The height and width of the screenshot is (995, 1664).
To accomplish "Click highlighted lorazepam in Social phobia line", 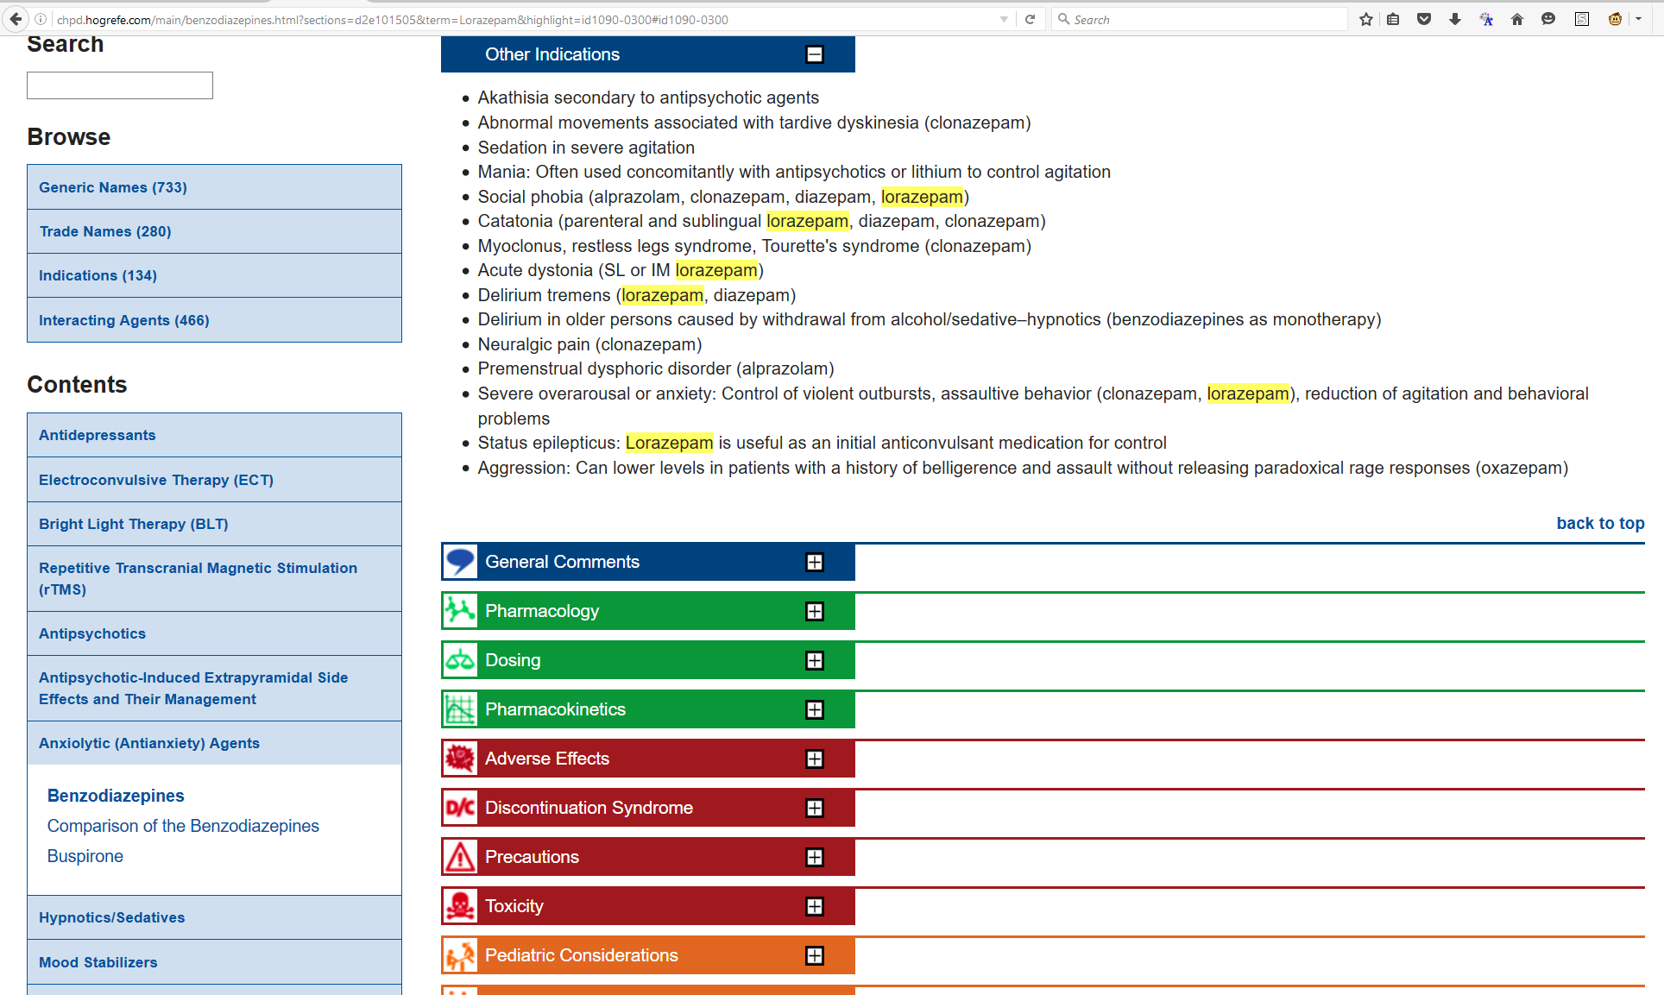I will coord(922,197).
